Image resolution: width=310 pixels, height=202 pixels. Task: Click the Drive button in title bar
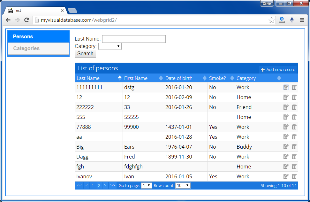pyautogui.click(x=267, y=4)
